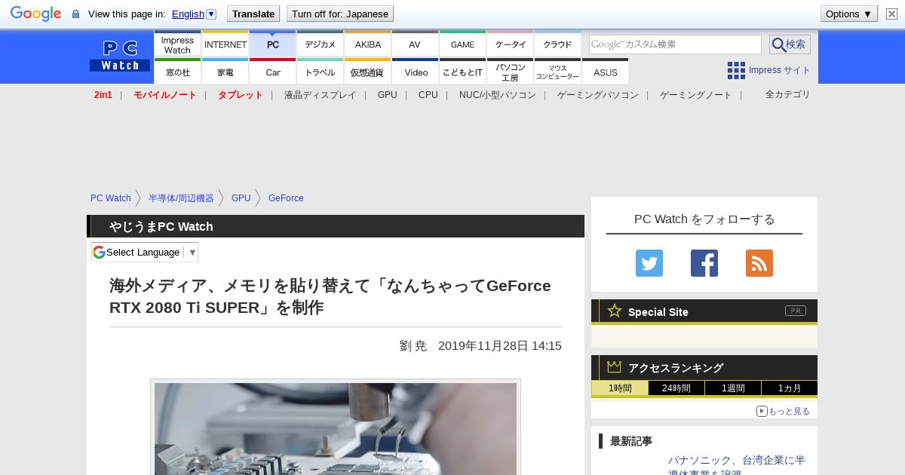Click the PR badge in Special Site header
The height and width of the screenshot is (475, 905).
796,311
